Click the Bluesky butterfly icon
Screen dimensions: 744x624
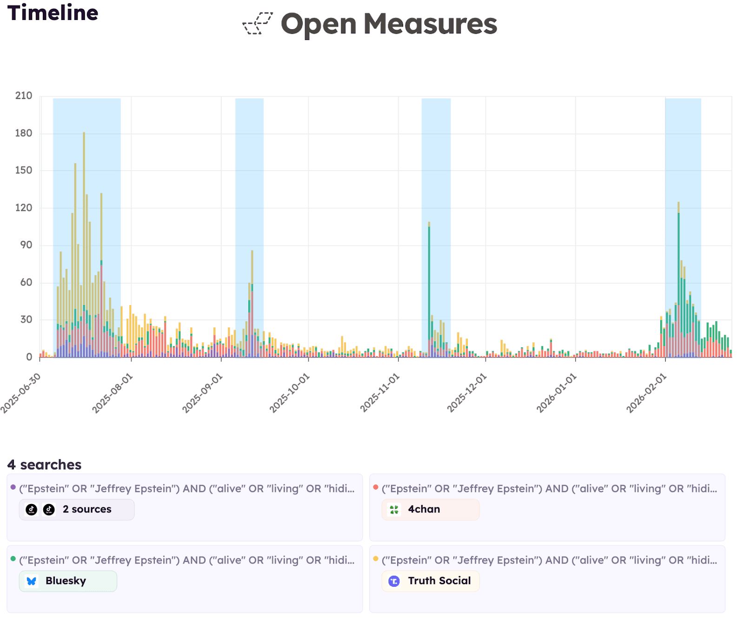pyautogui.click(x=31, y=581)
